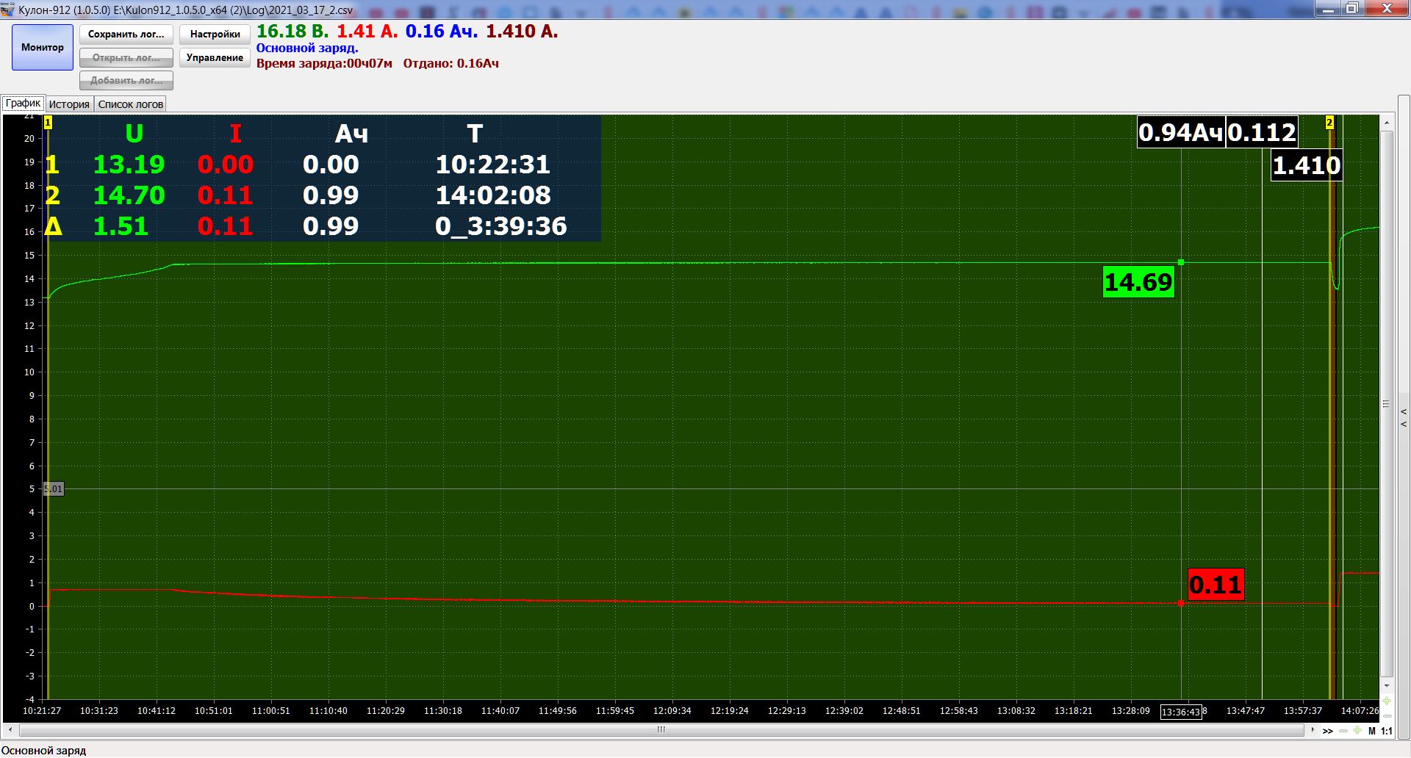
Task: Click the Сохранить лог... button
Action: click(126, 35)
